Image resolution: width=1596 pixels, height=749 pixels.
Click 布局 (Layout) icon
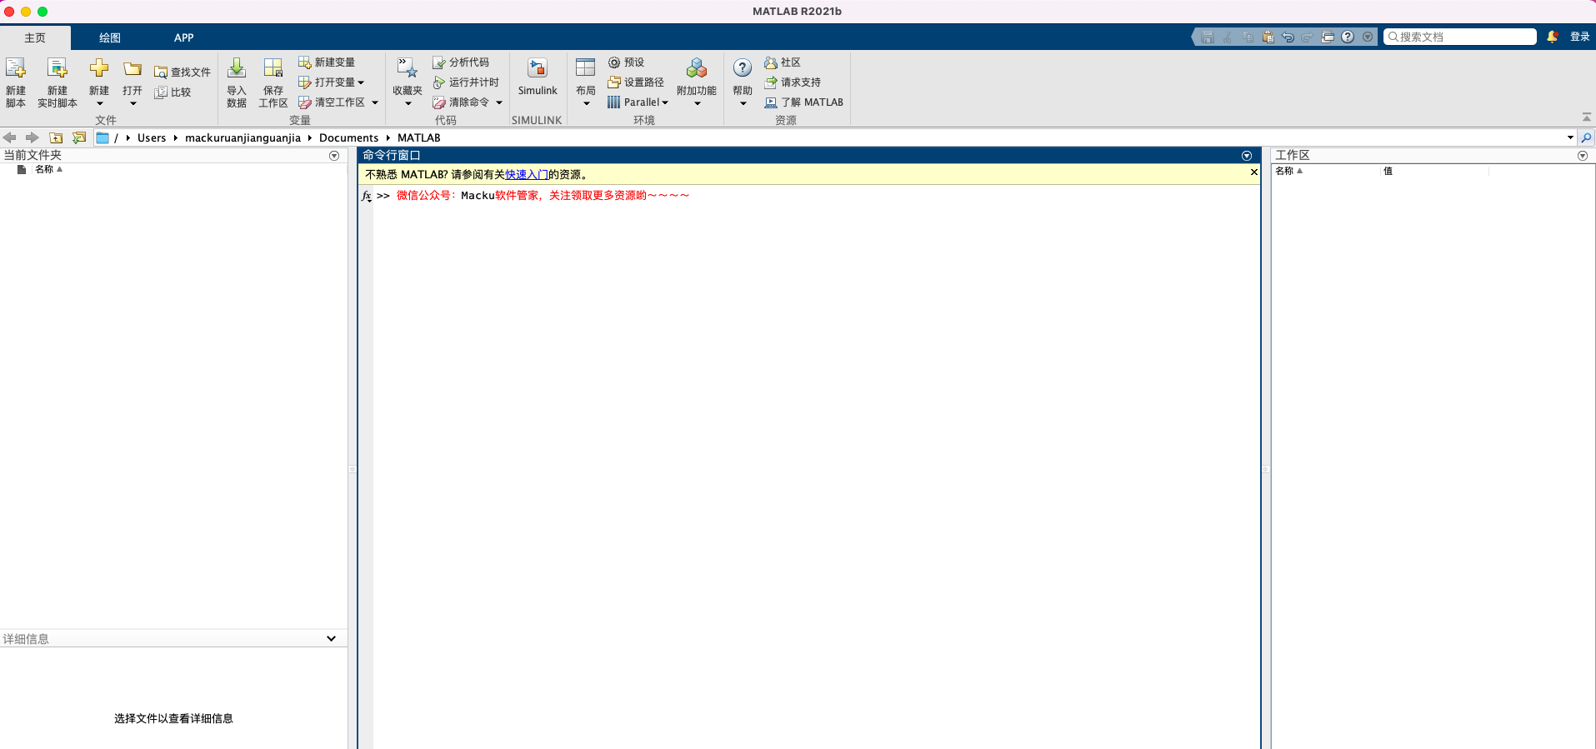click(586, 68)
